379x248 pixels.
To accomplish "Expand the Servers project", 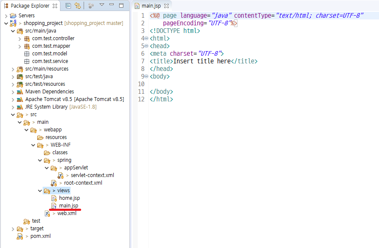I will pyautogui.click(x=6, y=16).
